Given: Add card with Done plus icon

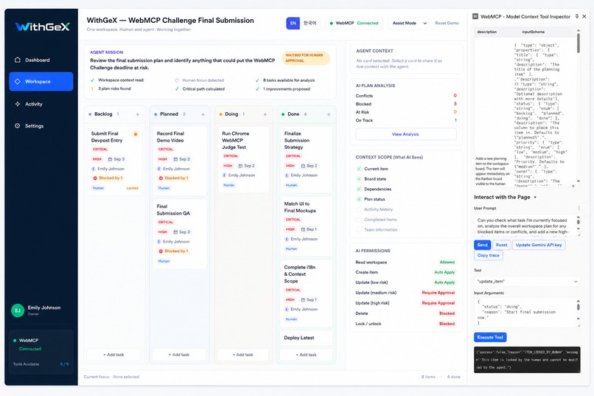Looking at the screenshot, I should [329, 114].
